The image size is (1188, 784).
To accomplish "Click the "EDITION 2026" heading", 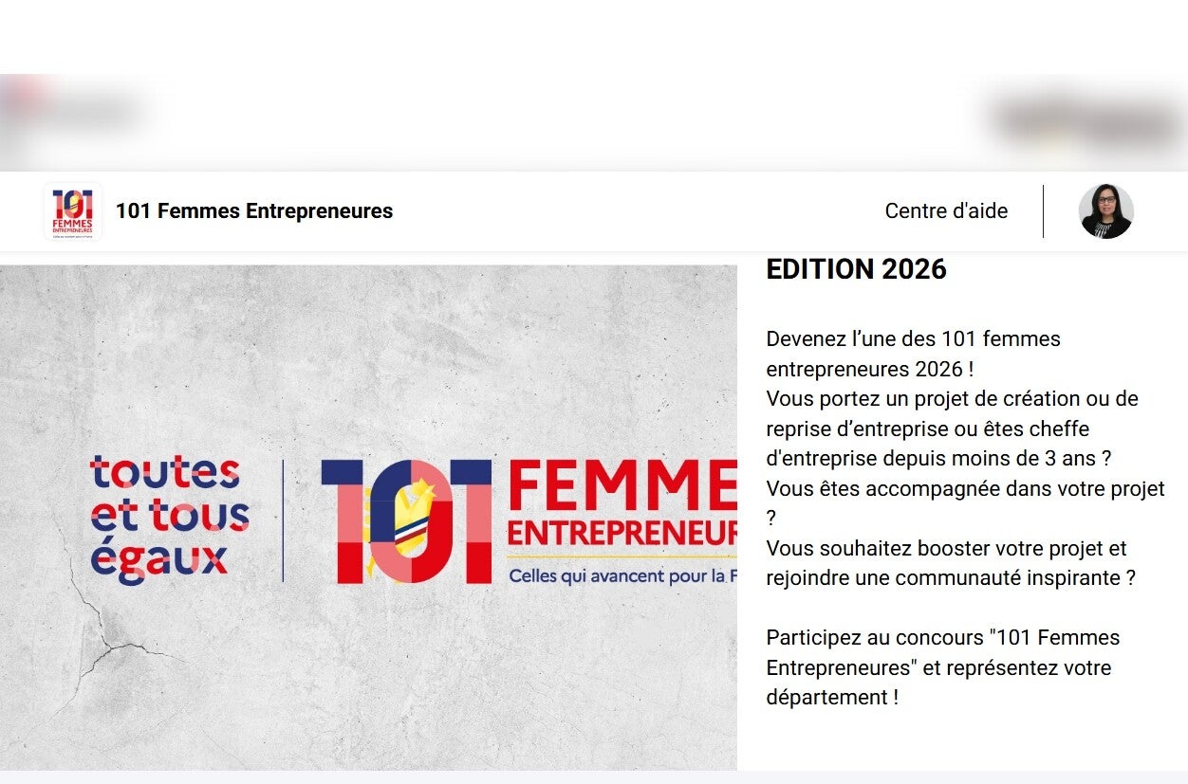I will [x=856, y=270].
